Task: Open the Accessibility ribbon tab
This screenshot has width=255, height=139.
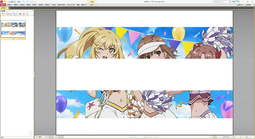Action: click(x=71, y=5)
